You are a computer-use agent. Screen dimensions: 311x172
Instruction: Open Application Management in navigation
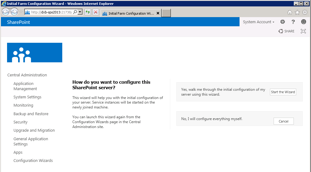point(25,86)
